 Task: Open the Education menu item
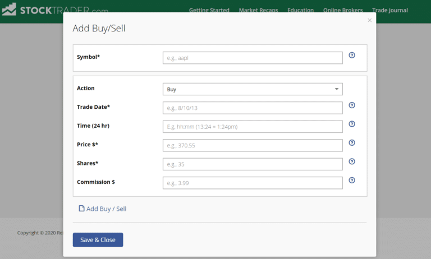[300, 10]
